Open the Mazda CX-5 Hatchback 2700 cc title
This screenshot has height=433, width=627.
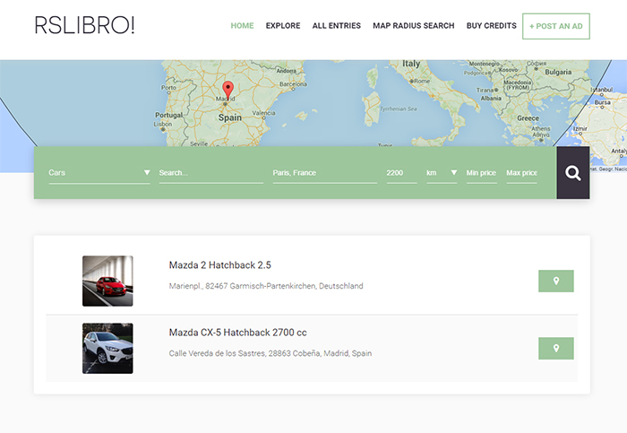pos(238,333)
